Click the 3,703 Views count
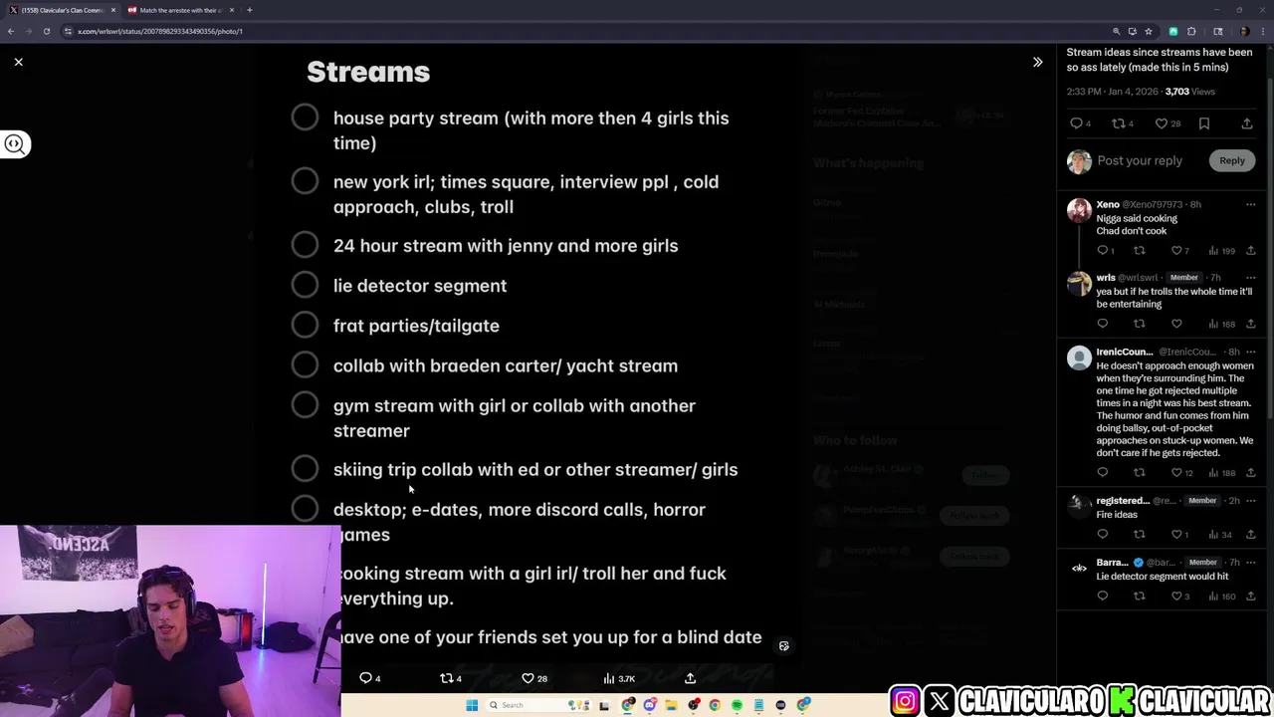The width and height of the screenshot is (1274, 717). point(1190,92)
